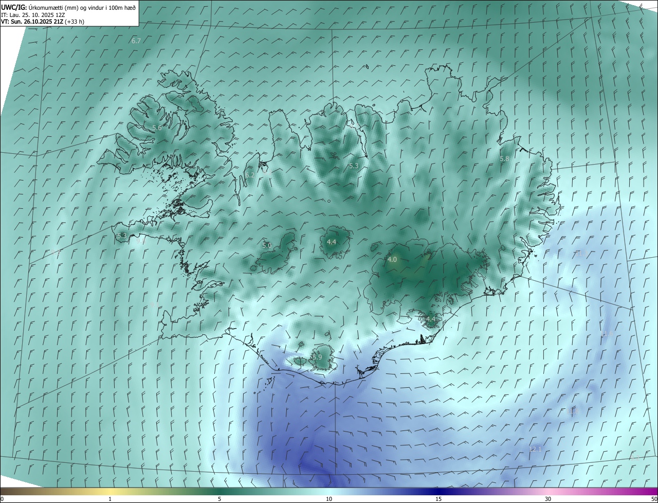The height and width of the screenshot is (503, 658).
Task: Click the 0 tick on the color scale
Action: [2, 499]
